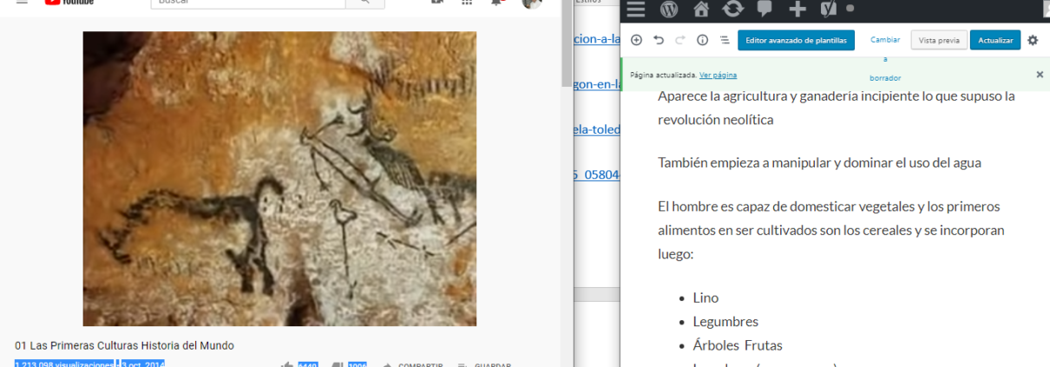Viewport: 1050px width, 367px height.
Task: Click the YouTube search magnifier button
Action: tap(365, 3)
